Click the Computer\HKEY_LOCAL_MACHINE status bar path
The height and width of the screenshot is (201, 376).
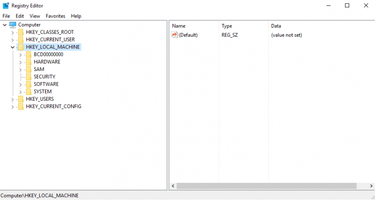[x=40, y=196]
